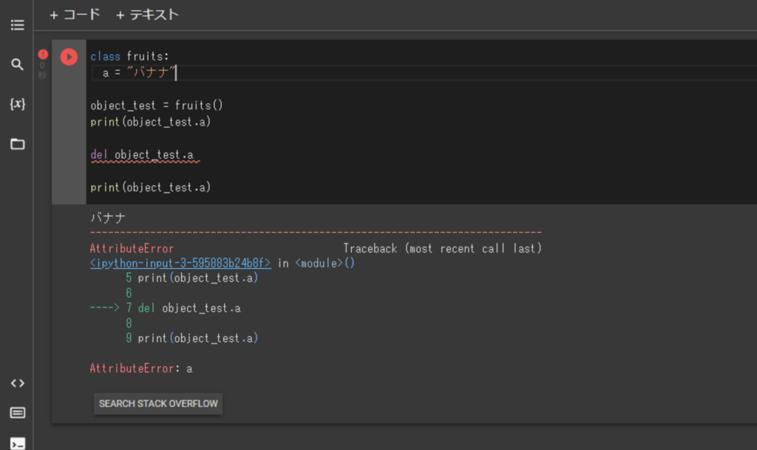Screen dimensions: 757x450
Task: Click the AttributeError: a message
Action: [x=141, y=369]
